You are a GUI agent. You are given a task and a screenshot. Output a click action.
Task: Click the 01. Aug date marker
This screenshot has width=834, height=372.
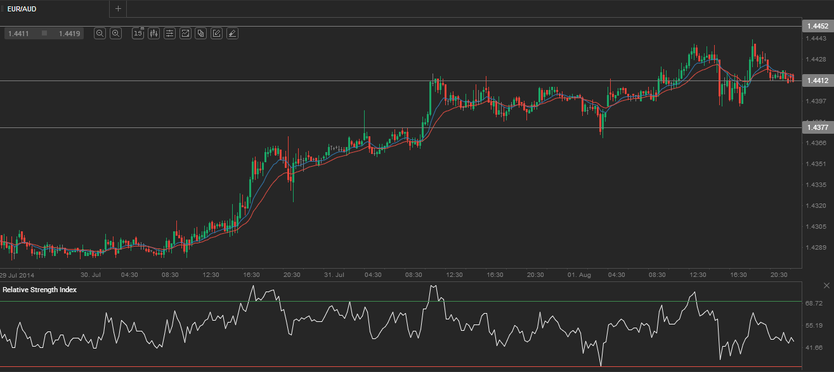579,275
